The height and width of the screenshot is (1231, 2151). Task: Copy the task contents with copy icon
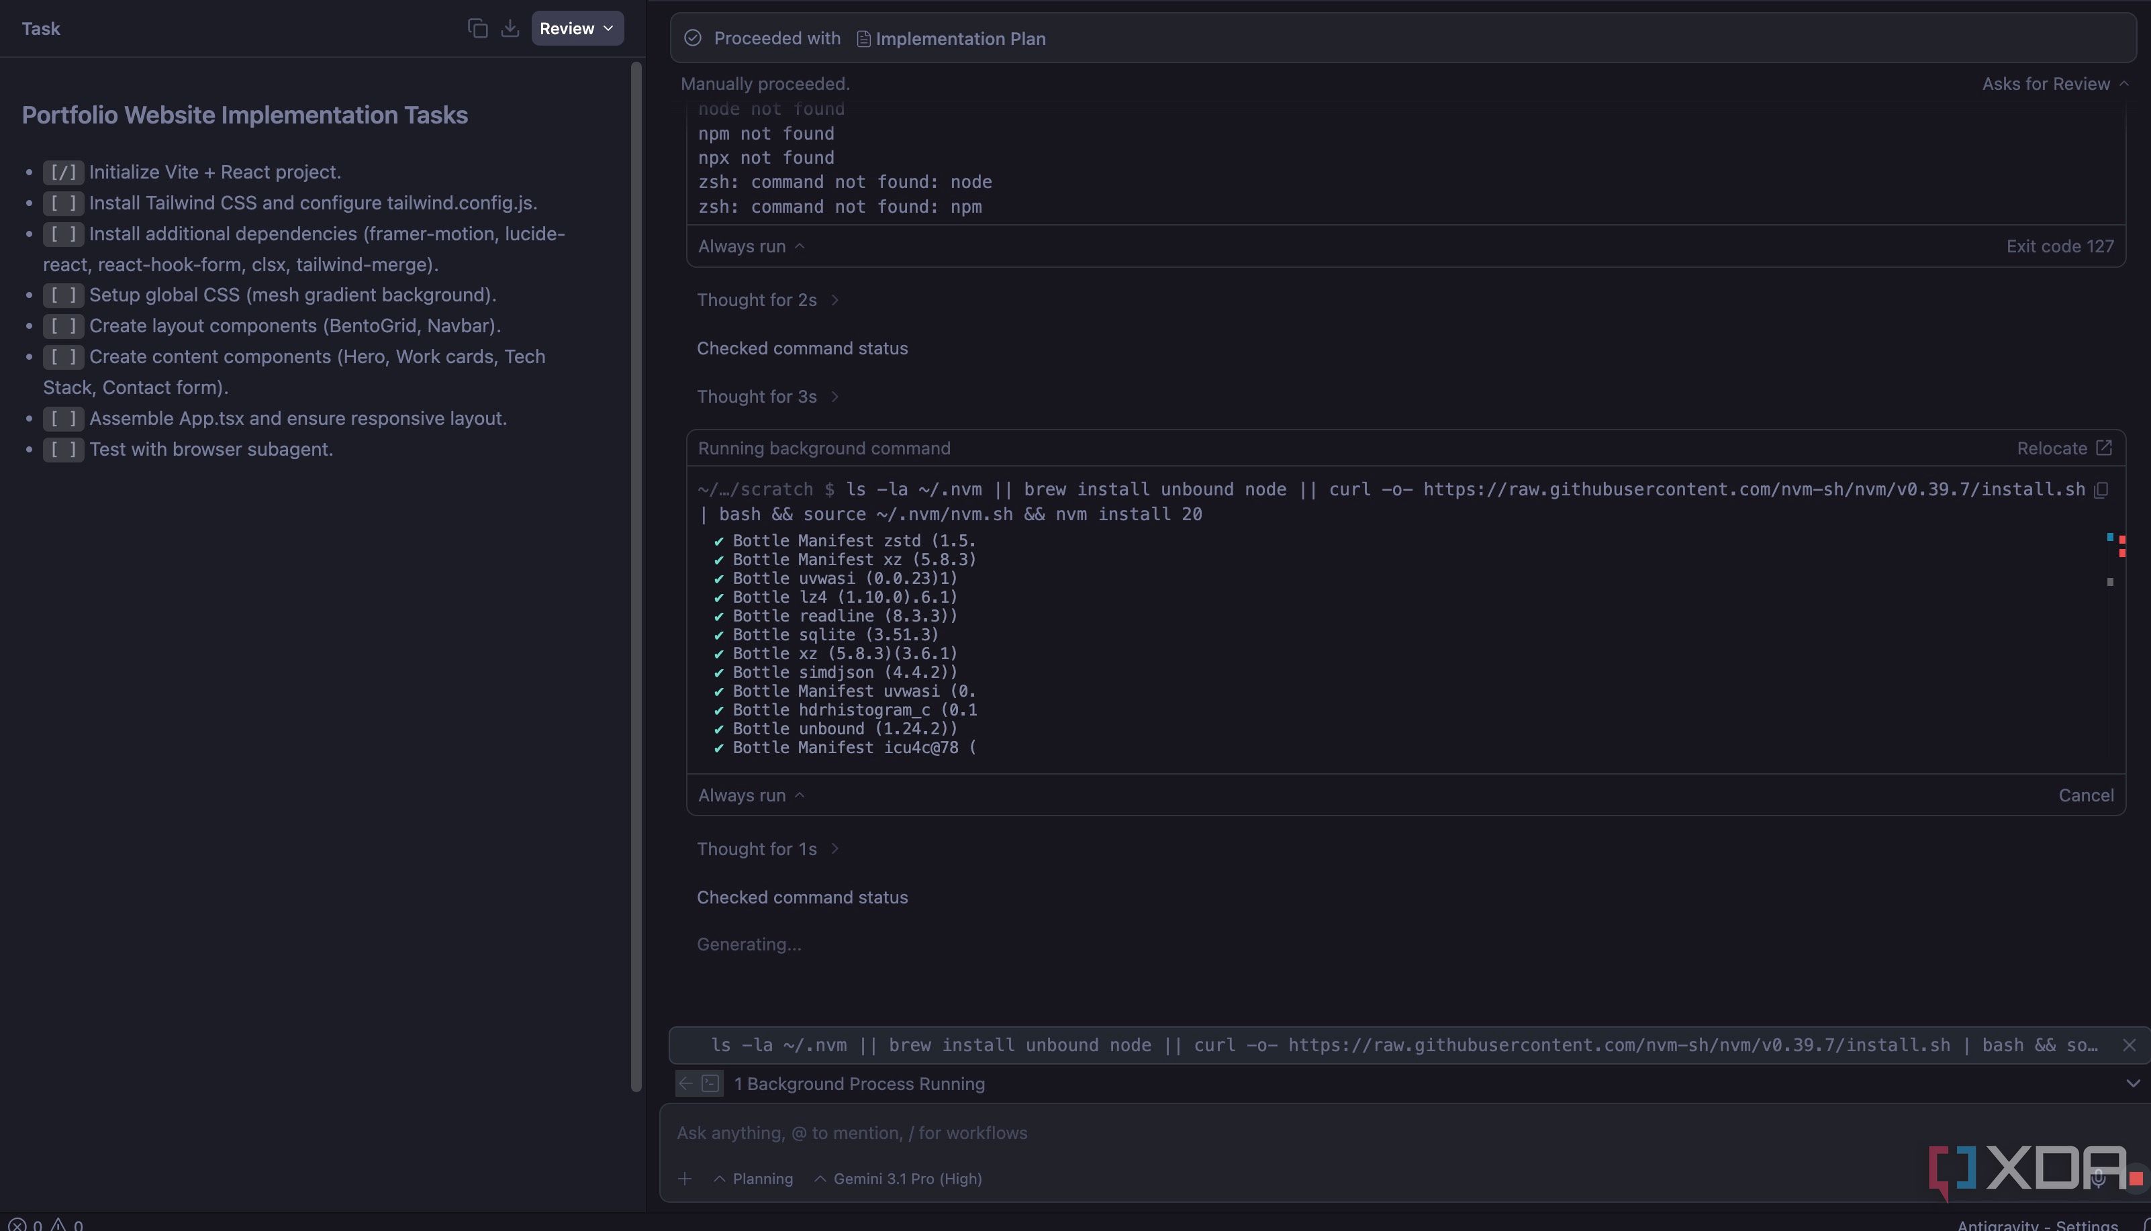pyautogui.click(x=478, y=29)
